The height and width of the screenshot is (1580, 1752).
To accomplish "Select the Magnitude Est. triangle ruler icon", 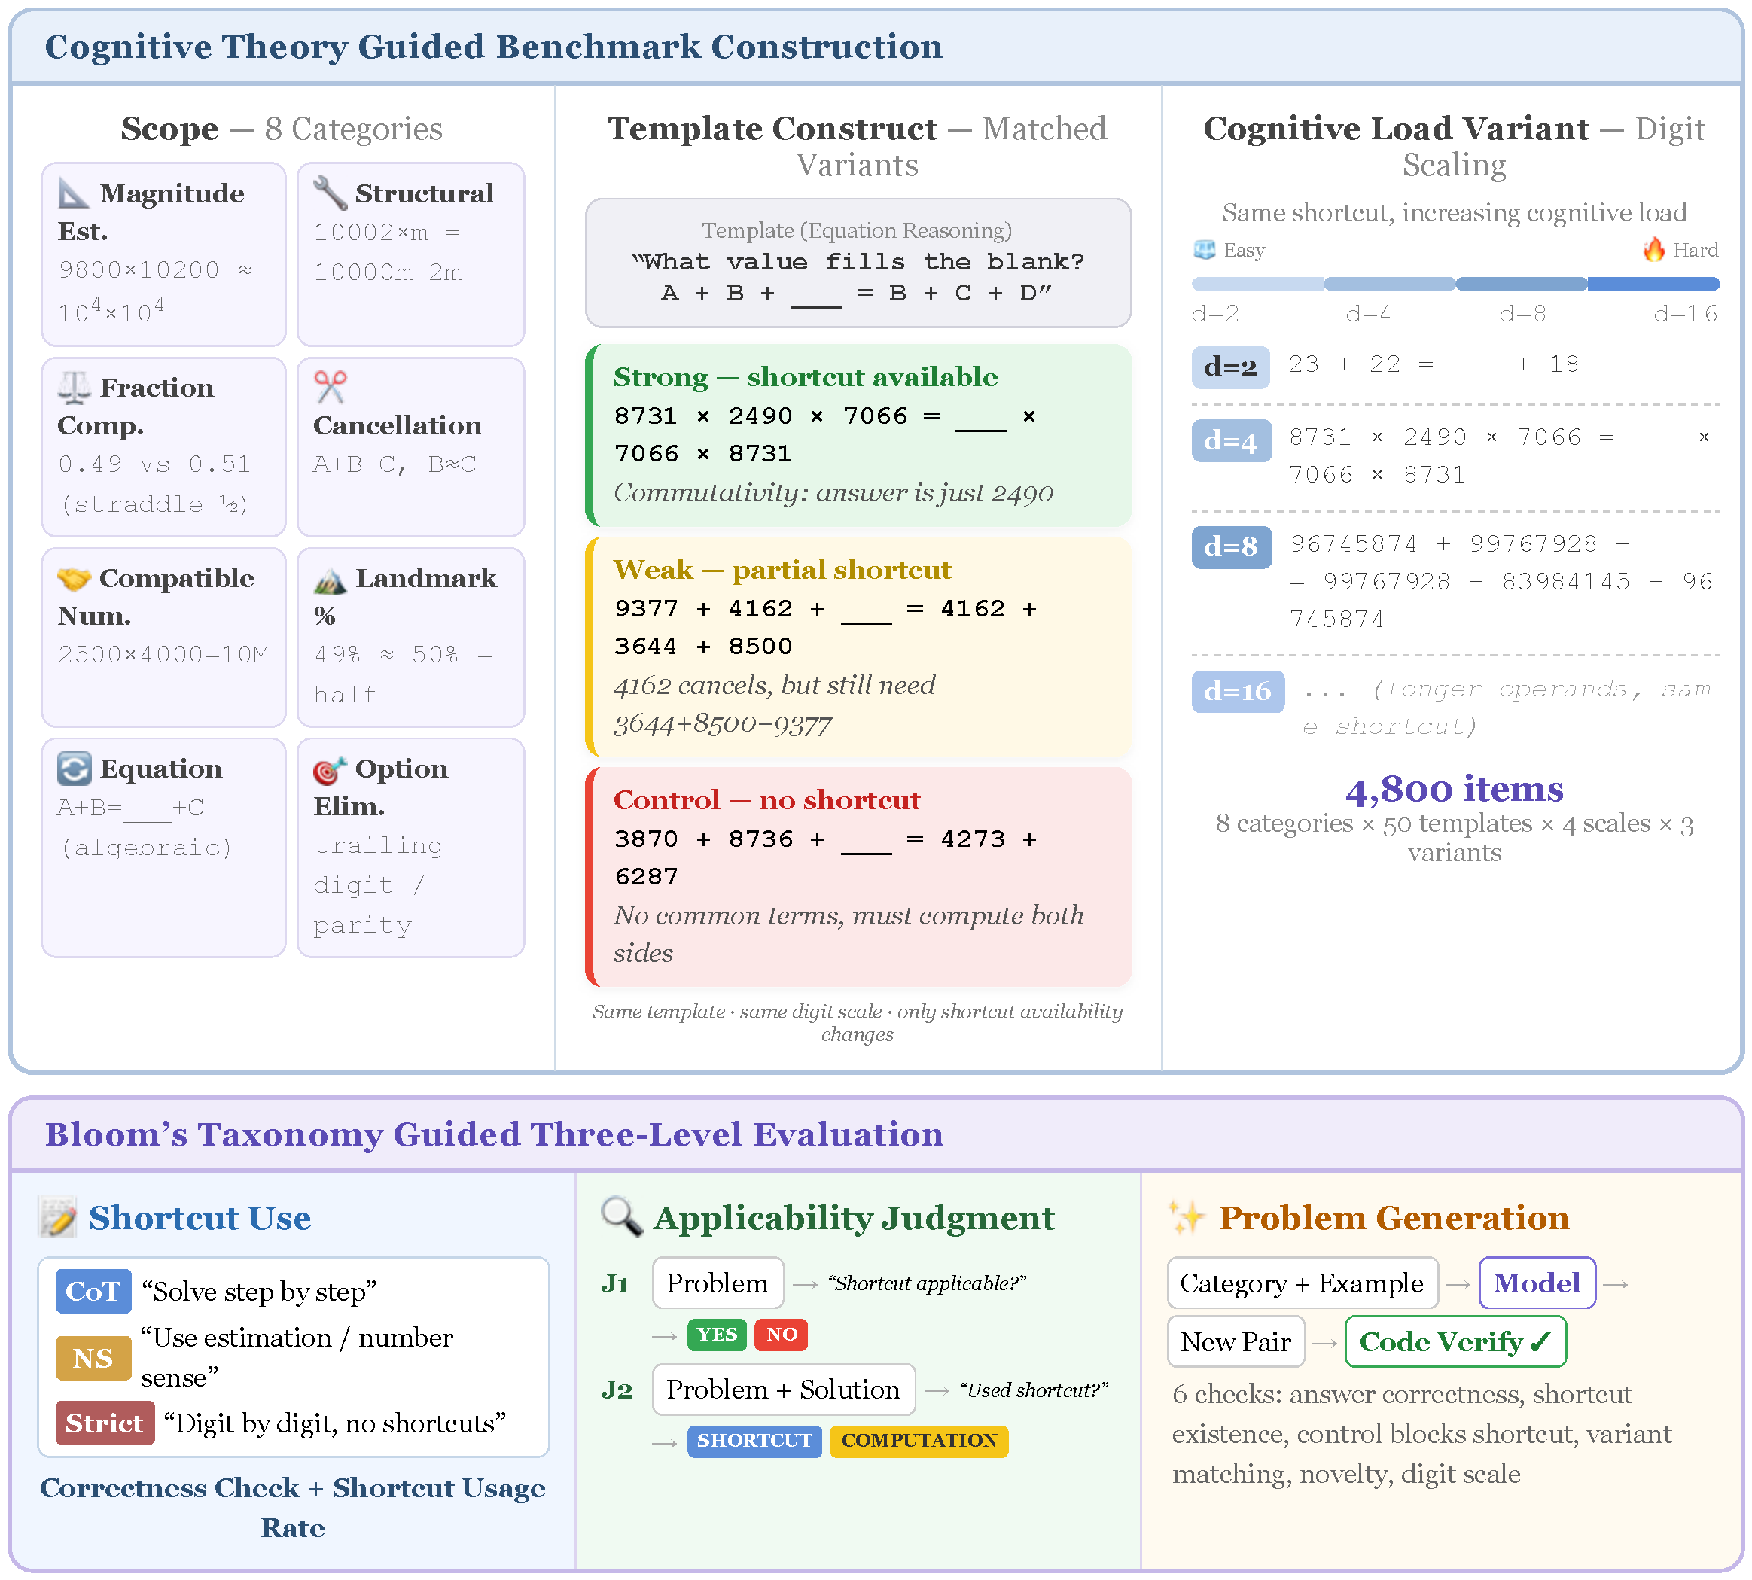I will [x=76, y=193].
